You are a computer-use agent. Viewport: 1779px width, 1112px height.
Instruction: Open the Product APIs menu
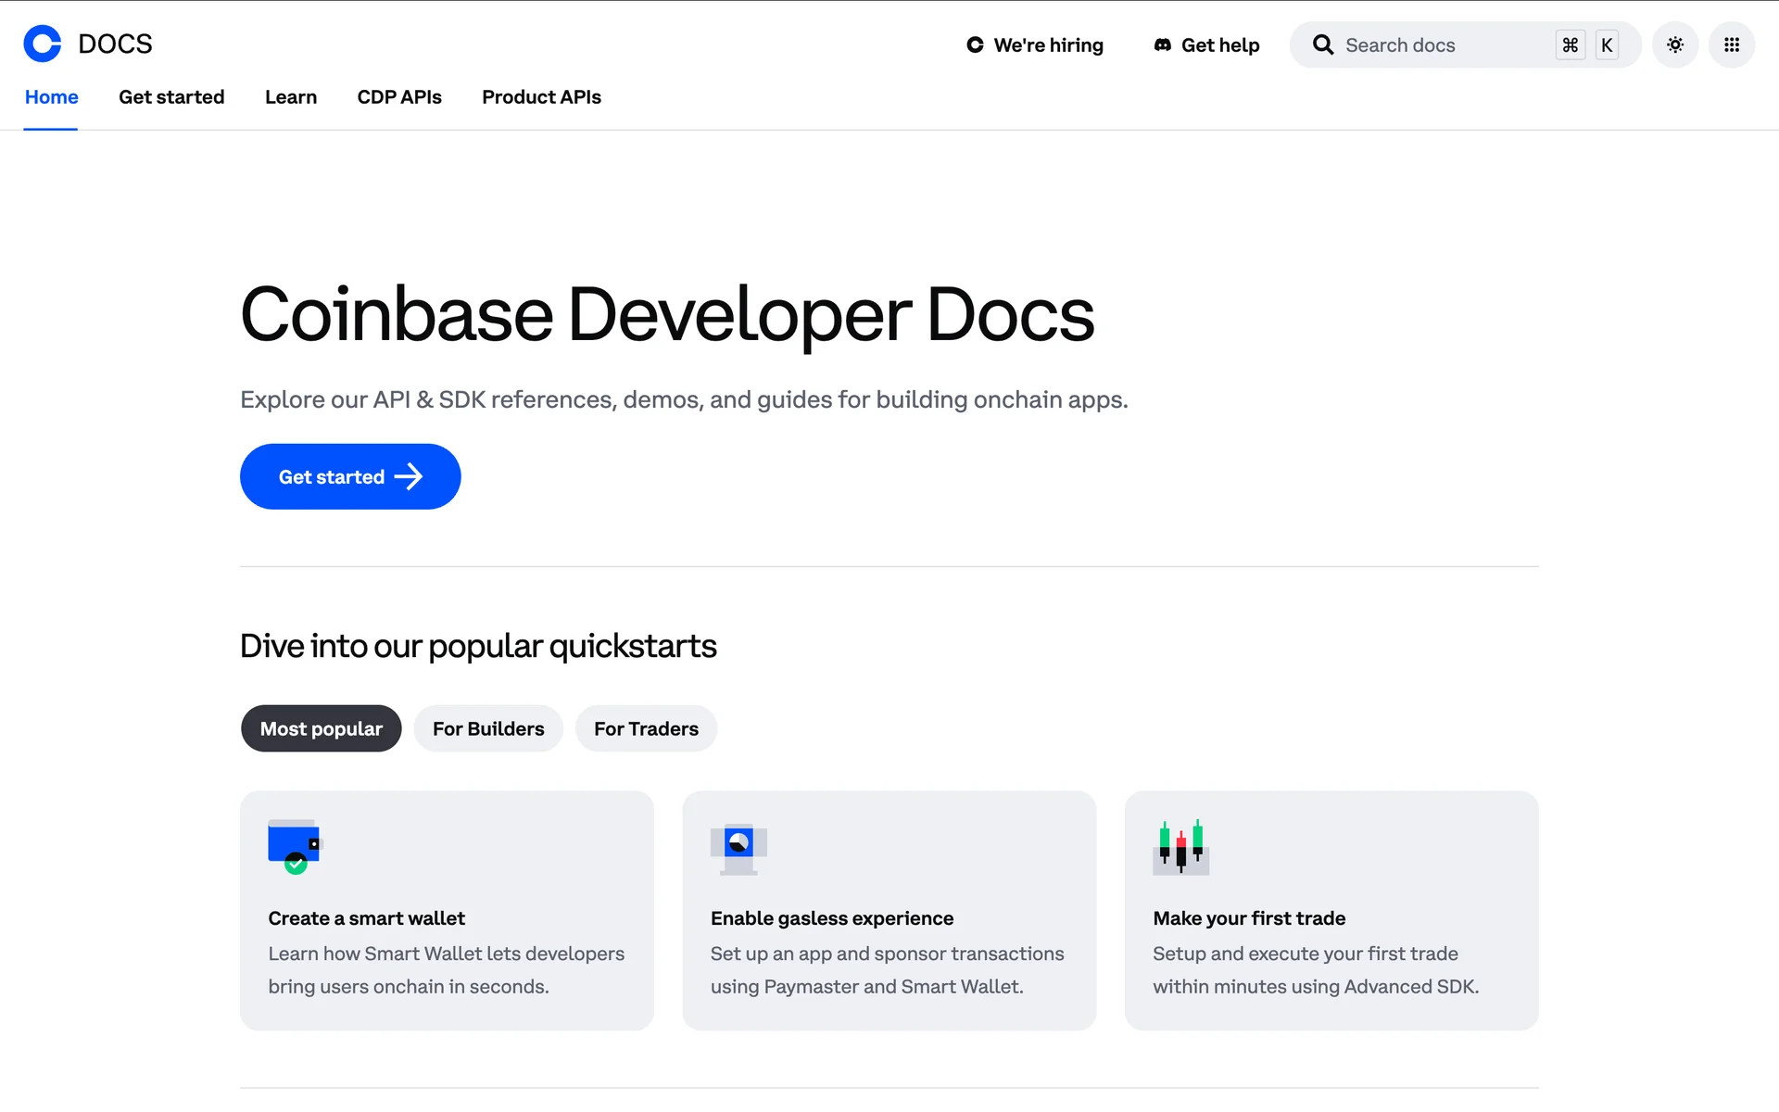pos(541,97)
